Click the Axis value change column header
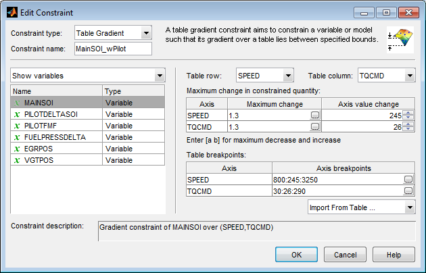This screenshot has height=273, width=426. [x=368, y=104]
